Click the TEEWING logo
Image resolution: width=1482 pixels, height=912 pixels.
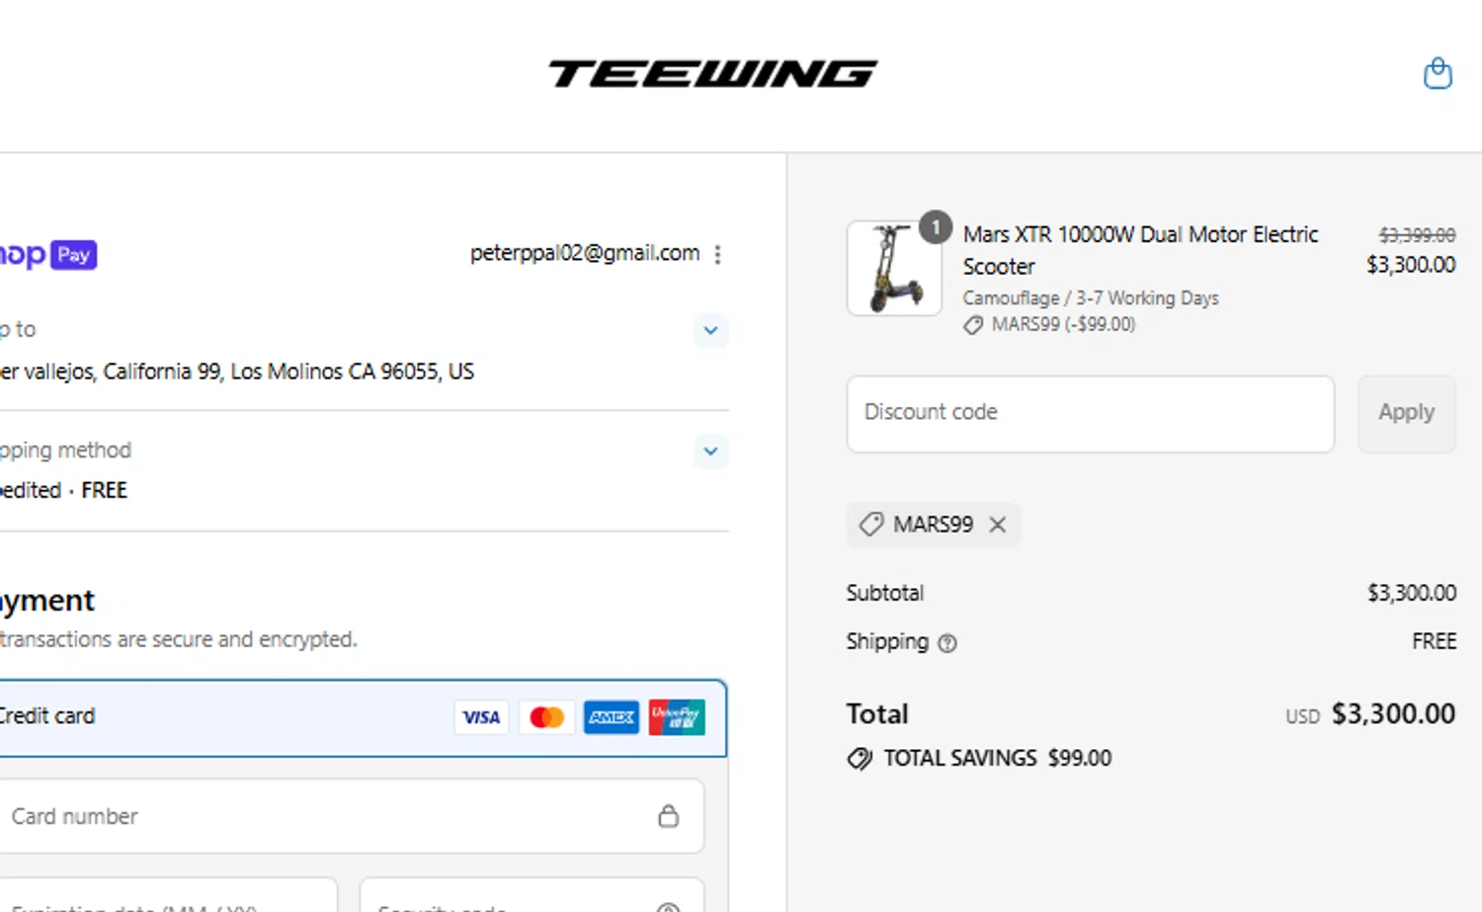712,74
